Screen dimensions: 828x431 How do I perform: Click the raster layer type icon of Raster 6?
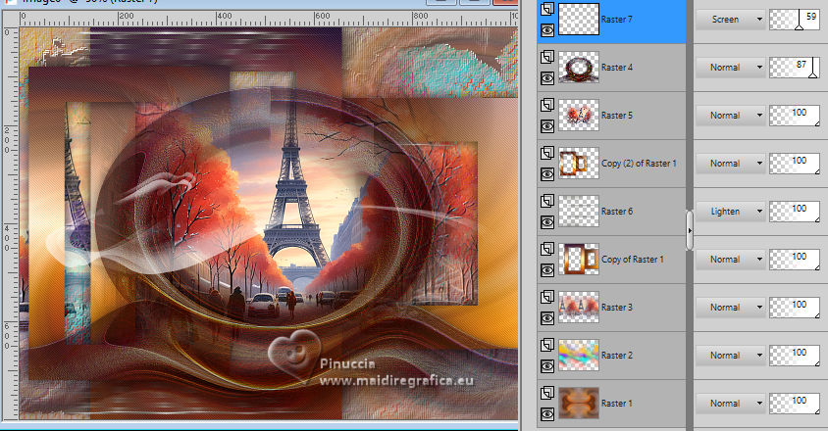tap(547, 201)
